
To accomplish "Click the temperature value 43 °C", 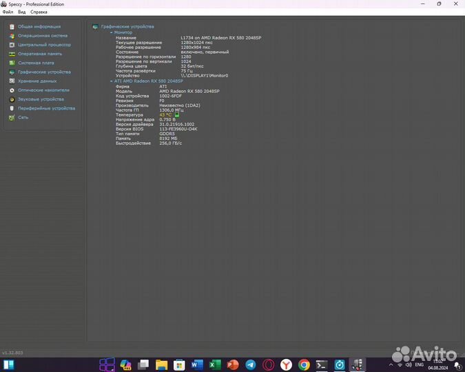I will coord(165,115).
